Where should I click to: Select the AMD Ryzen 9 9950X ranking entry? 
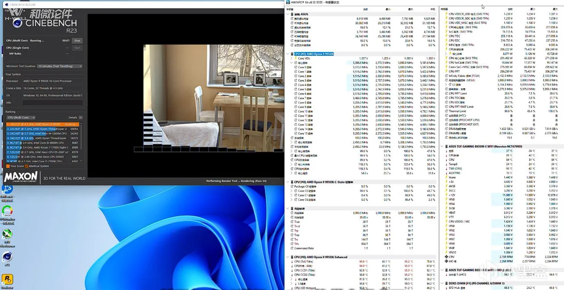click(x=42, y=124)
